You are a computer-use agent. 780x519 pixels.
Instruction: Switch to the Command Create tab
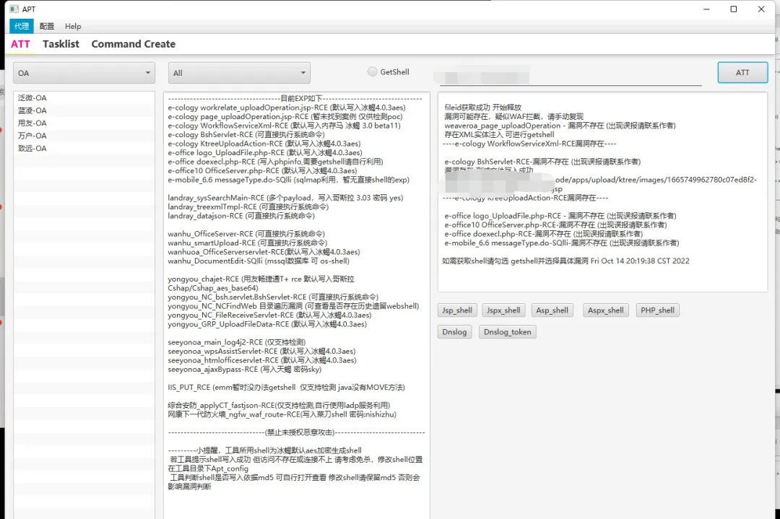tap(134, 44)
